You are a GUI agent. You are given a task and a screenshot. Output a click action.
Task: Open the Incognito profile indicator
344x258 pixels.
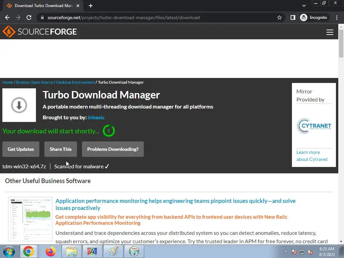[x=314, y=17]
